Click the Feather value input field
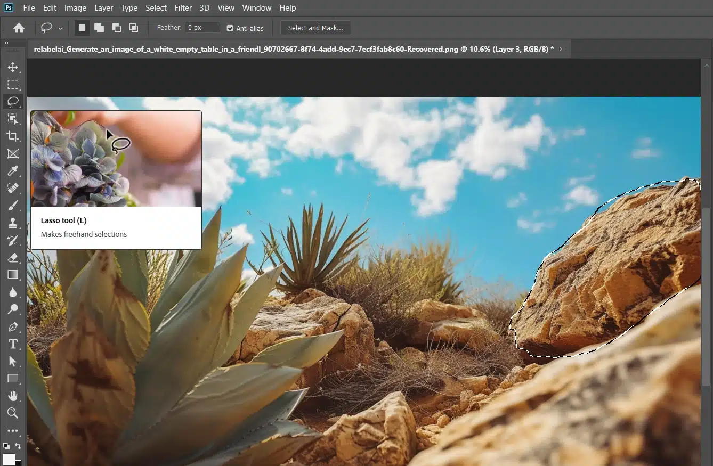Screen dimensions: 713x466 202,27
